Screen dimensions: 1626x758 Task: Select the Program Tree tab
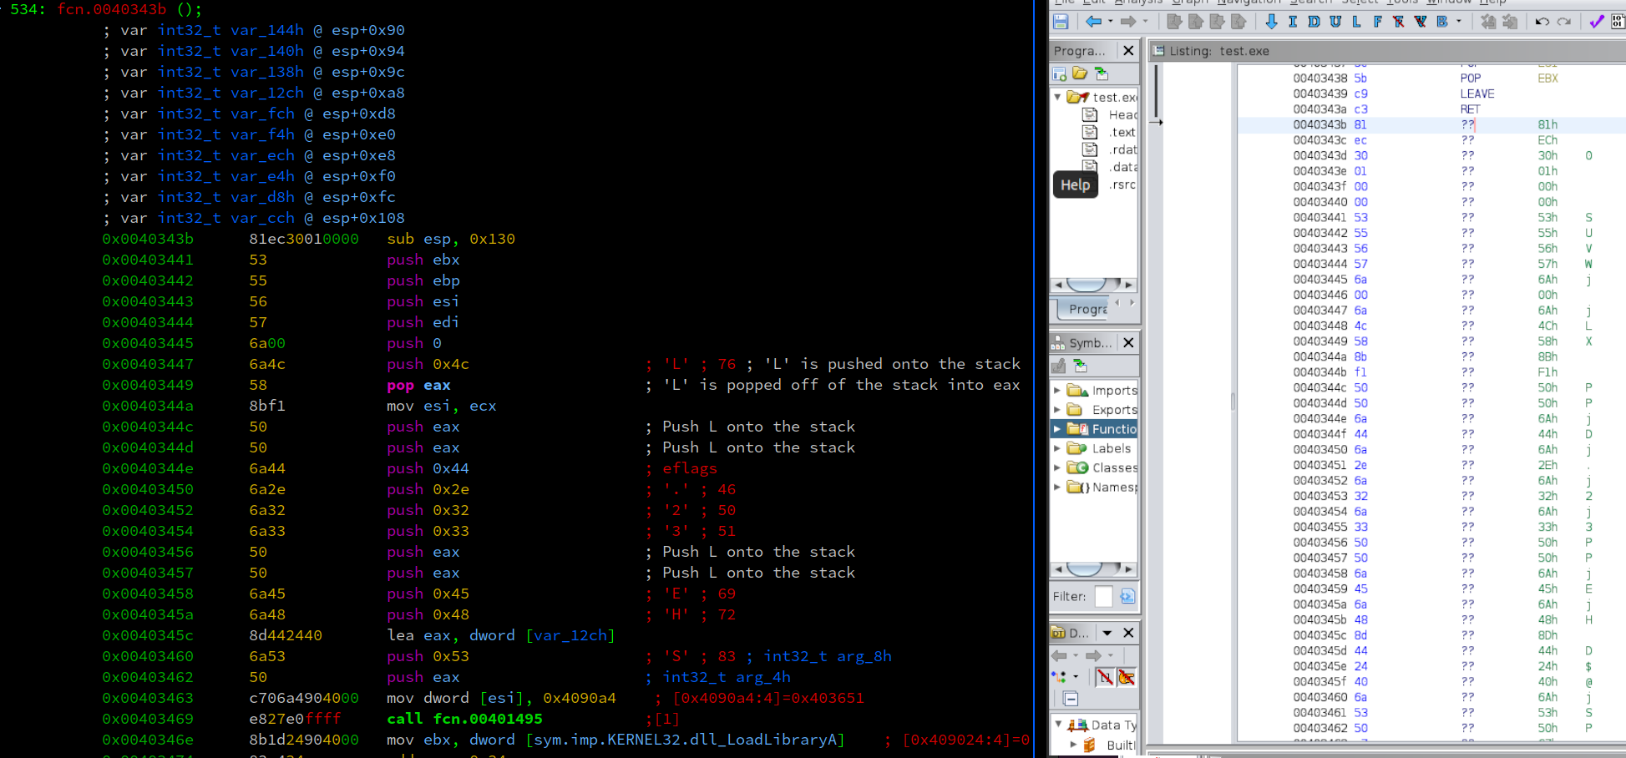click(1087, 309)
